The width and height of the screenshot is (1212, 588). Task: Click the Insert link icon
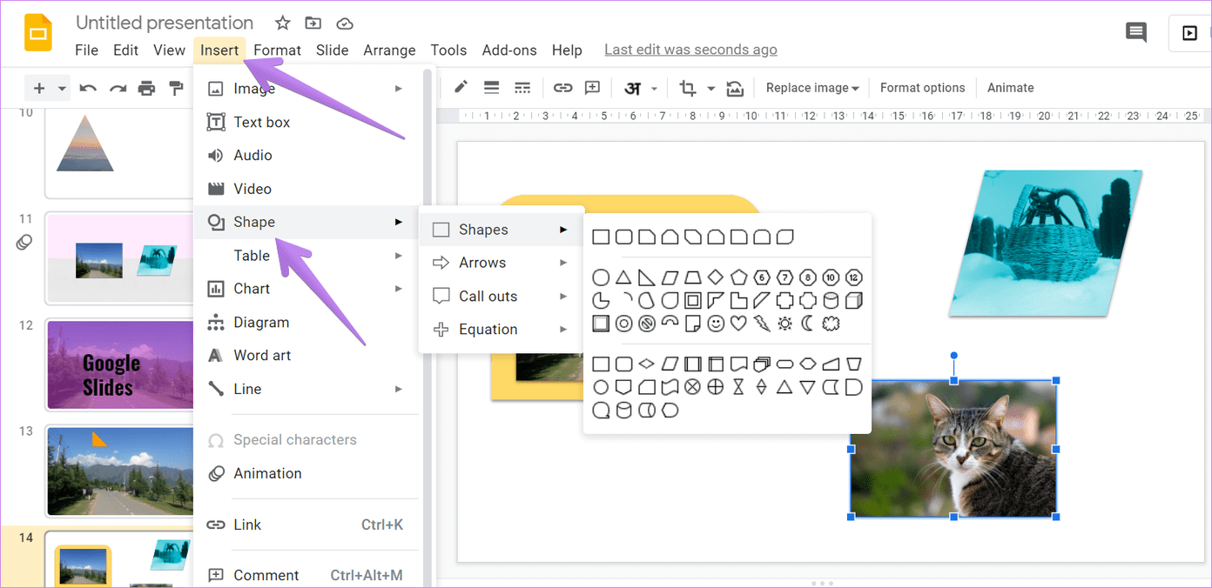pyautogui.click(x=563, y=87)
